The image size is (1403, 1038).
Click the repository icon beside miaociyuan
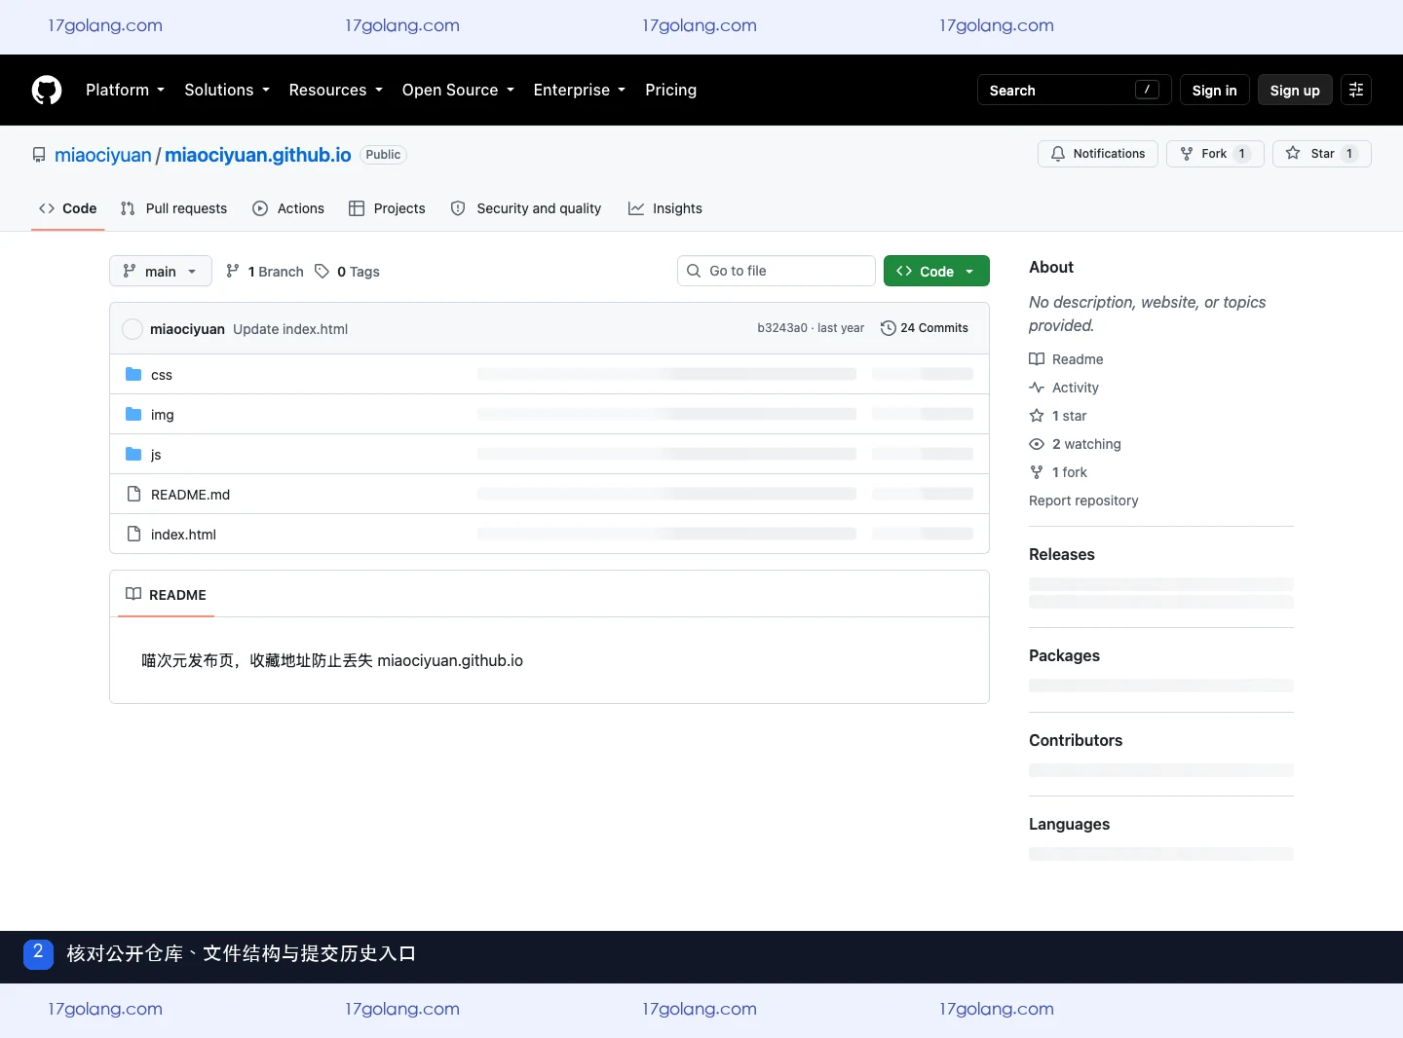point(39,155)
